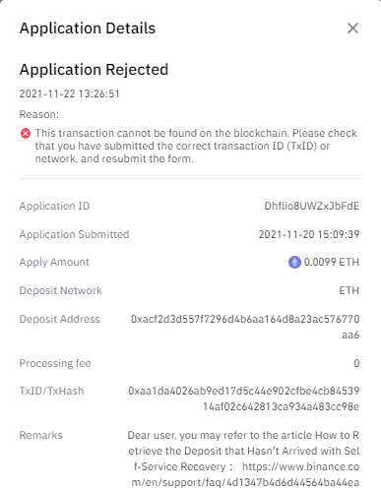The image size is (381, 488).
Task: Click the Ethereum coin icon
Action: pyautogui.click(x=294, y=262)
